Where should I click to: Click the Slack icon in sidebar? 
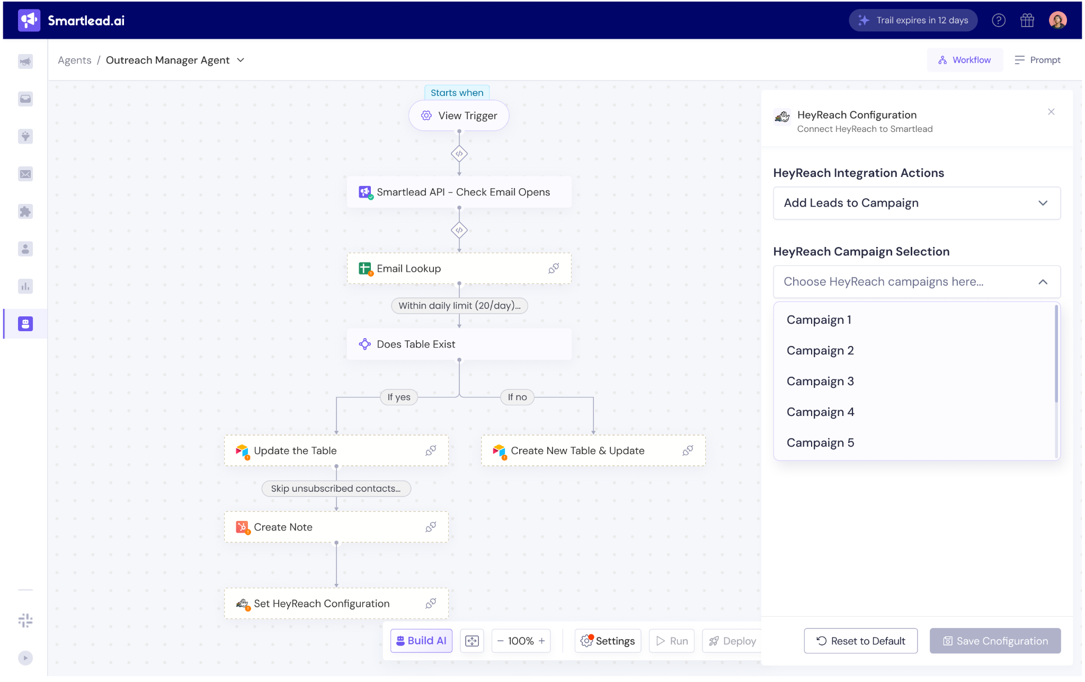click(x=25, y=620)
